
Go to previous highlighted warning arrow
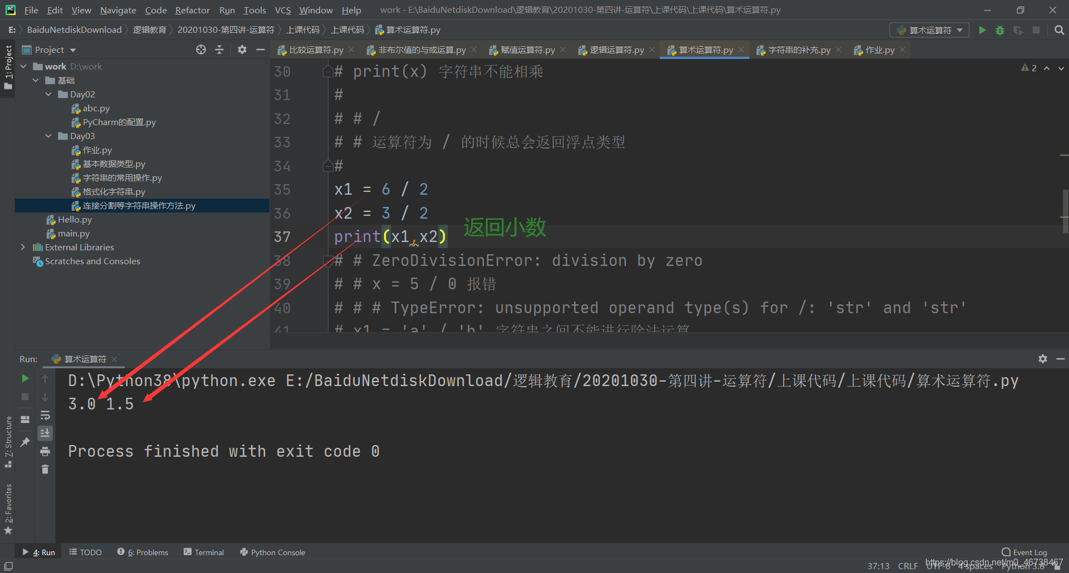(x=1047, y=68)
